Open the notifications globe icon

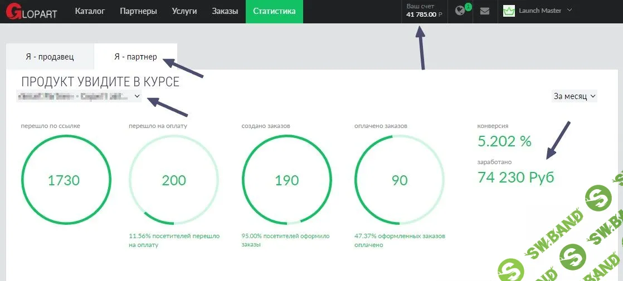460,11
